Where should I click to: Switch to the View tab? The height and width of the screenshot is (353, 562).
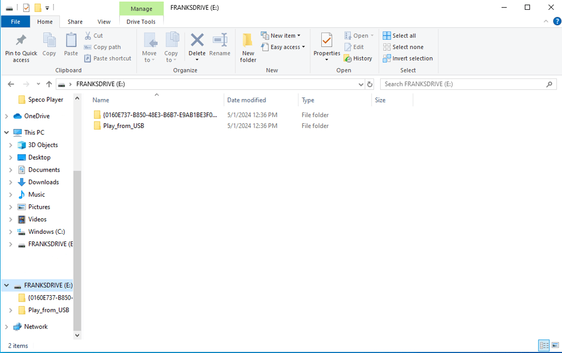pyautogui.click(x=103, y=21)
